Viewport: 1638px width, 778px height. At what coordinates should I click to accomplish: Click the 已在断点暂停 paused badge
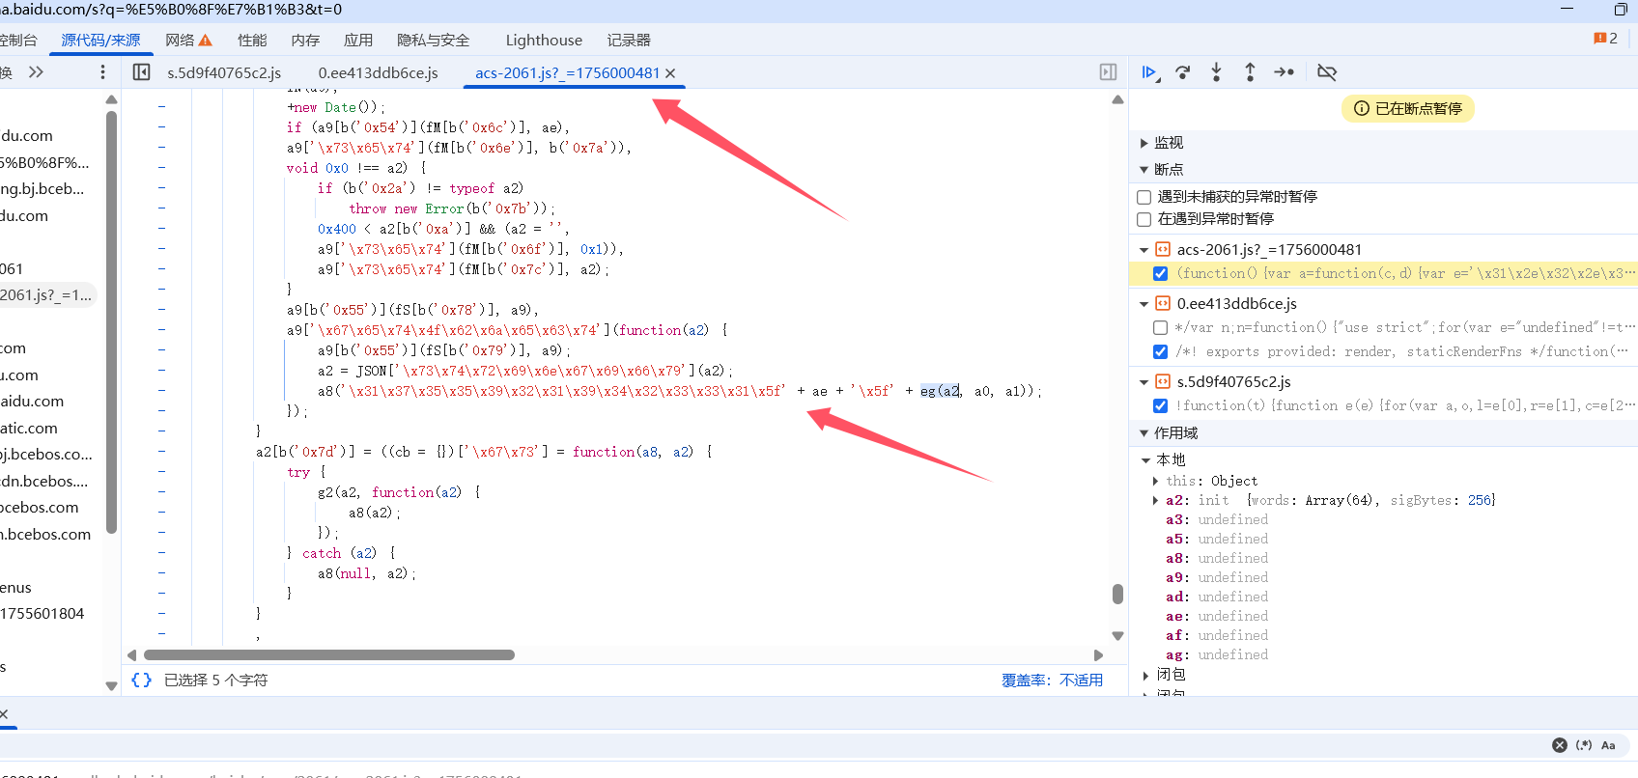tap(1408, 109)
